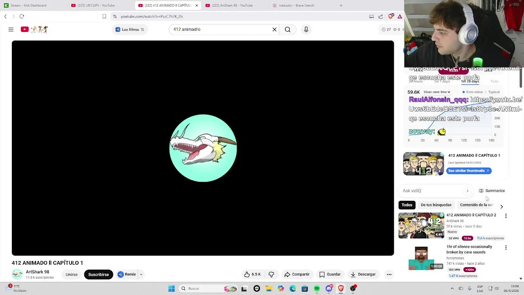
Task: Save the video with Guardar
Action: pyautogui.click(x=330, y=275)
